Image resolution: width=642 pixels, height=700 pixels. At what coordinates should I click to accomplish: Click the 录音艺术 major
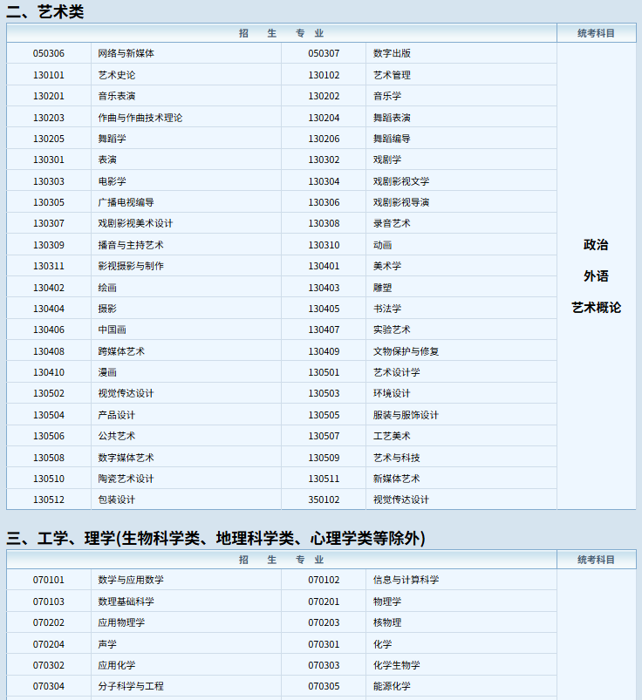[392, 224]
